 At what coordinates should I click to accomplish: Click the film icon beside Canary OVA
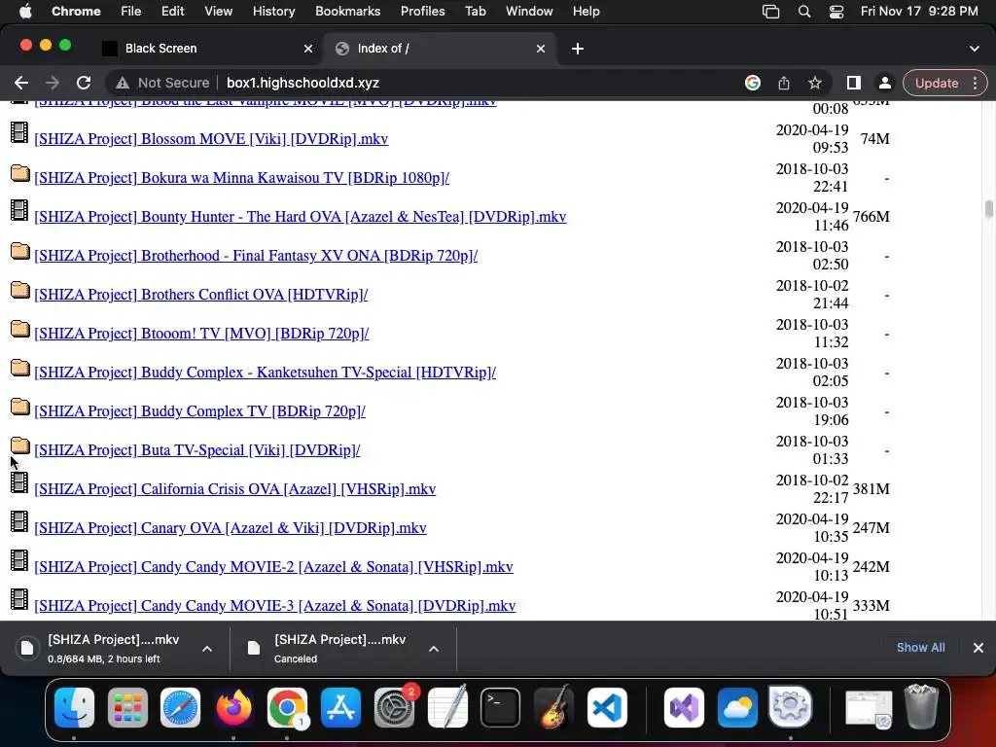(19, 521)
